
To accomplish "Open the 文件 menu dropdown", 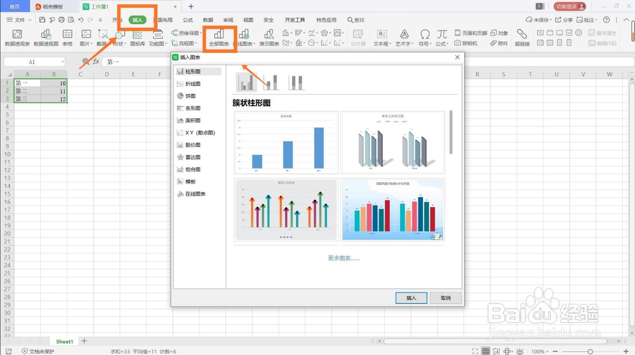I will (19, 20).
